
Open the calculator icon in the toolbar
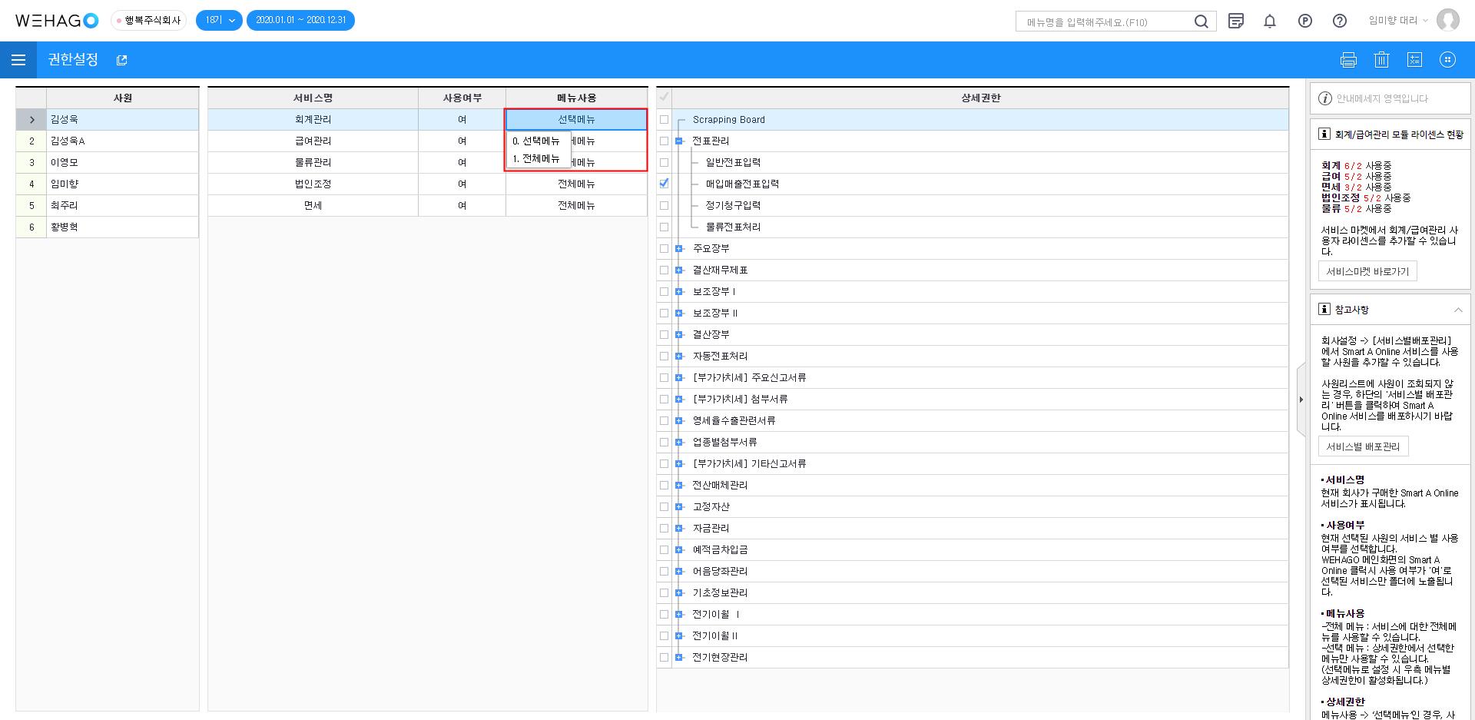(x=1414, y=60)
